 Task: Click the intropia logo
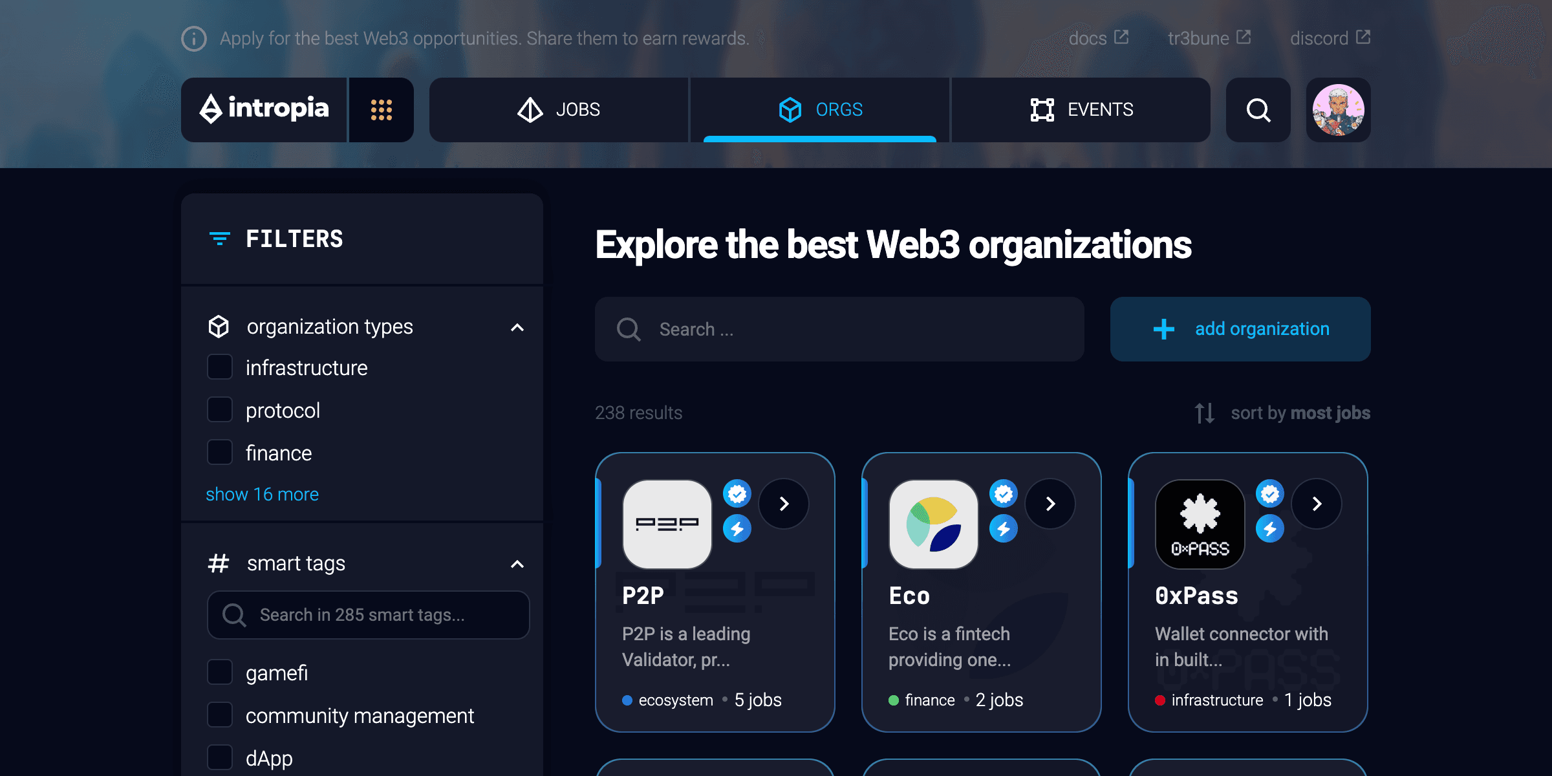[x=264, y=109]
